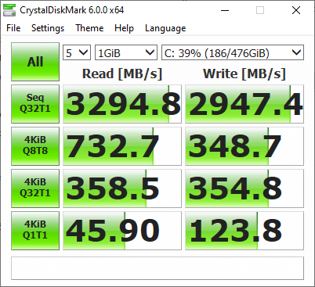
Task: Click 4KiB Q32T1 write result 354.8
Action: pyautogui.click(x=244, y=188)
